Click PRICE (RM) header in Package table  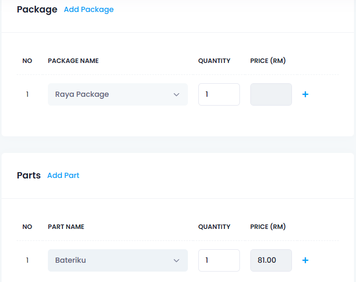(x=268, y=61)
